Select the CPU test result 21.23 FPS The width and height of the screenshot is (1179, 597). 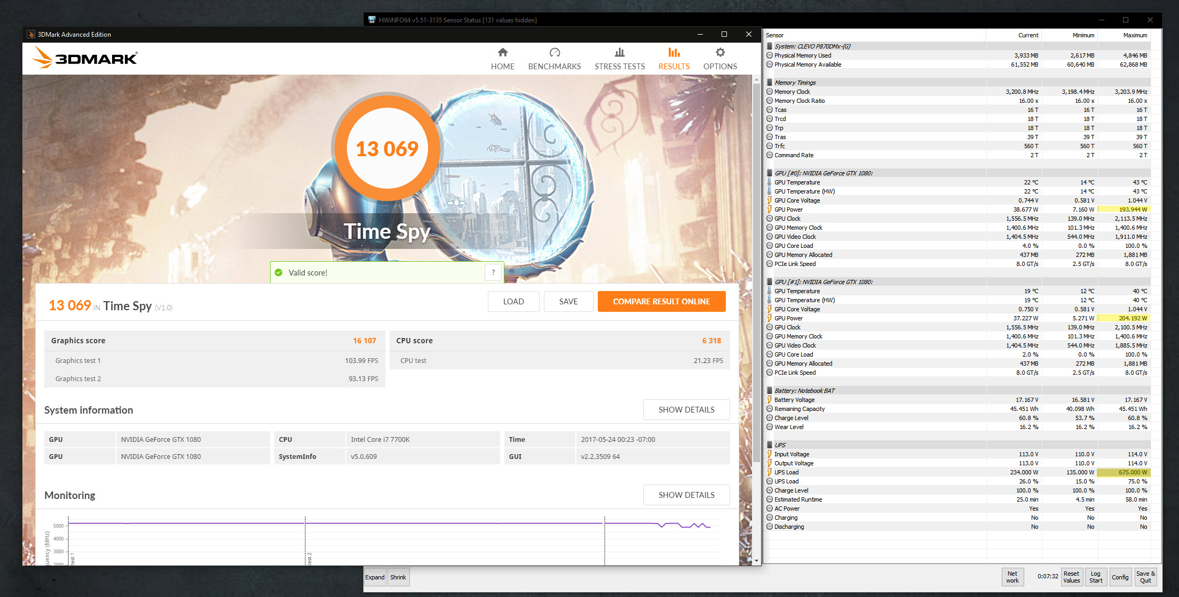point(708,360)
